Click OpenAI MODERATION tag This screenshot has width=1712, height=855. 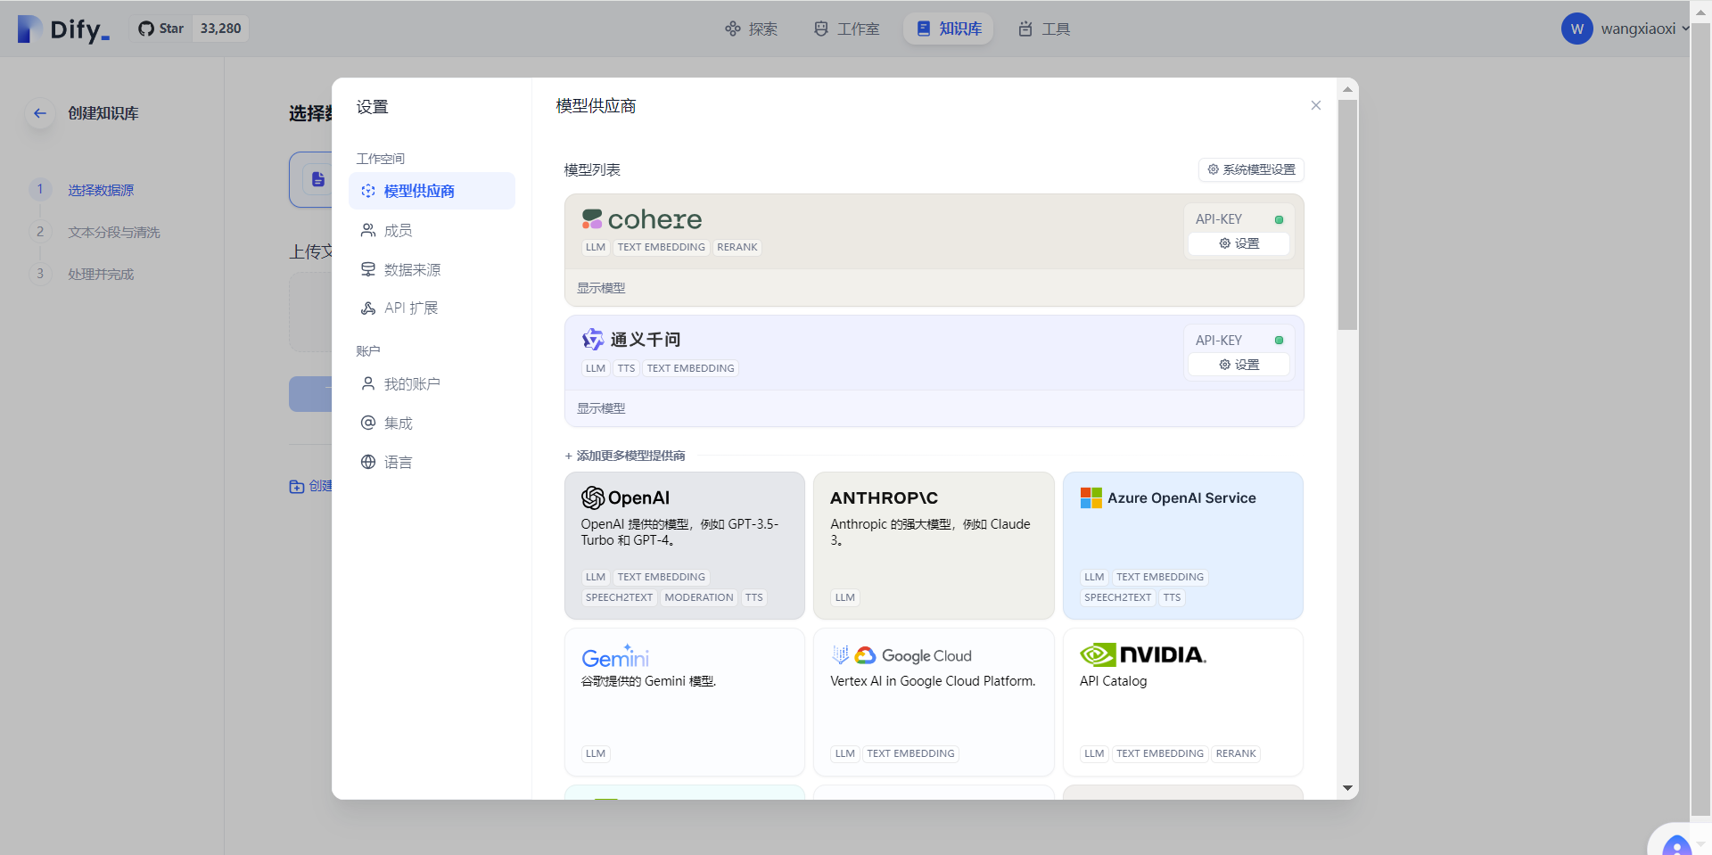[699, 597]
